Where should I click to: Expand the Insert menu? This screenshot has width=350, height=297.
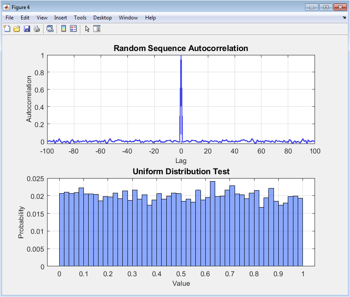60,18
